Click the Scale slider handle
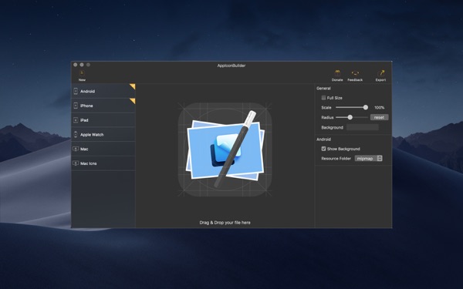The width and height of the screenshot is (463, 289). (x=366, y=107)
